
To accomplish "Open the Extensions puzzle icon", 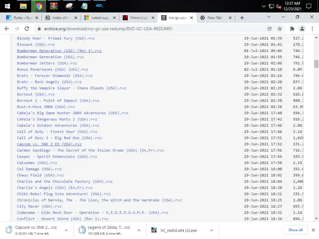I will click(x=292, y=29).
